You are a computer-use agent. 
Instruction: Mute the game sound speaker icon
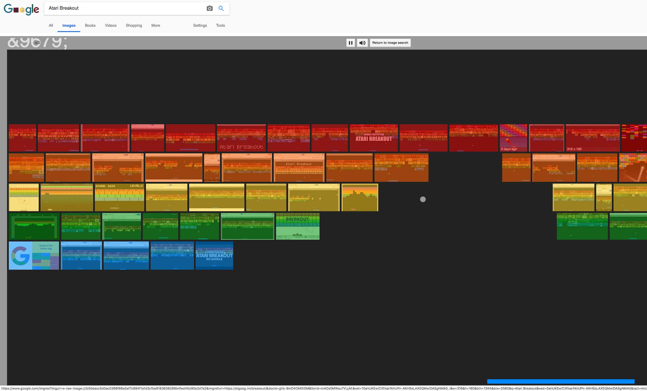click(x=362, y=43)
